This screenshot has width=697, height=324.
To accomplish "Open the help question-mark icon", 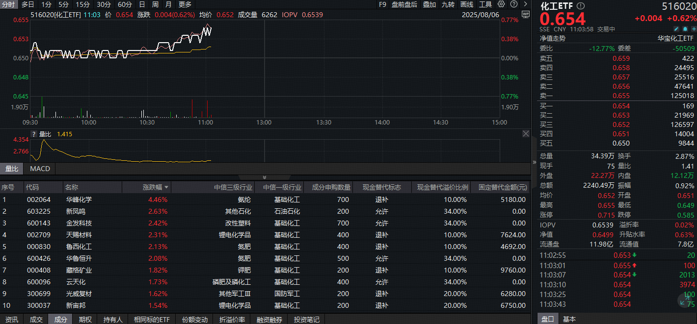I will point(513,4).
